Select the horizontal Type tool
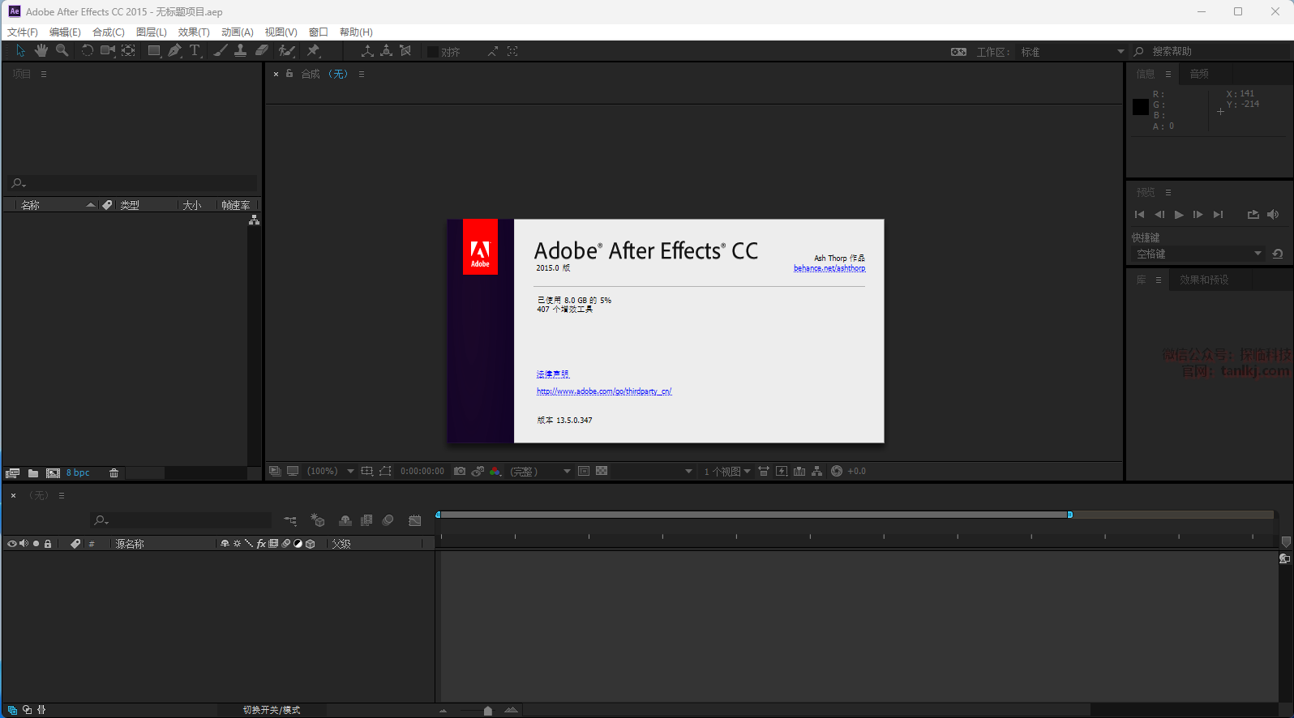The image size is (1294, 718). click(195, 51)
